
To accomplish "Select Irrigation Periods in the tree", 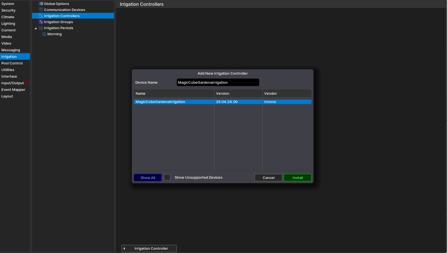I will click(x=73, y=28).
